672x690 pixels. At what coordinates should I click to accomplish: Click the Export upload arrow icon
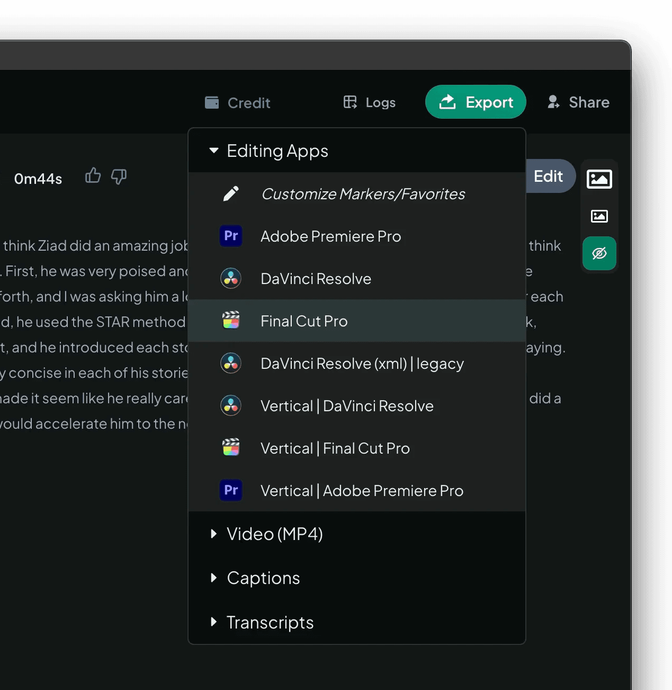click(447, 101)
